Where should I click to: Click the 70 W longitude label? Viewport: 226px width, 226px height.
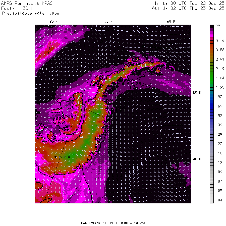tap(108, 22)
